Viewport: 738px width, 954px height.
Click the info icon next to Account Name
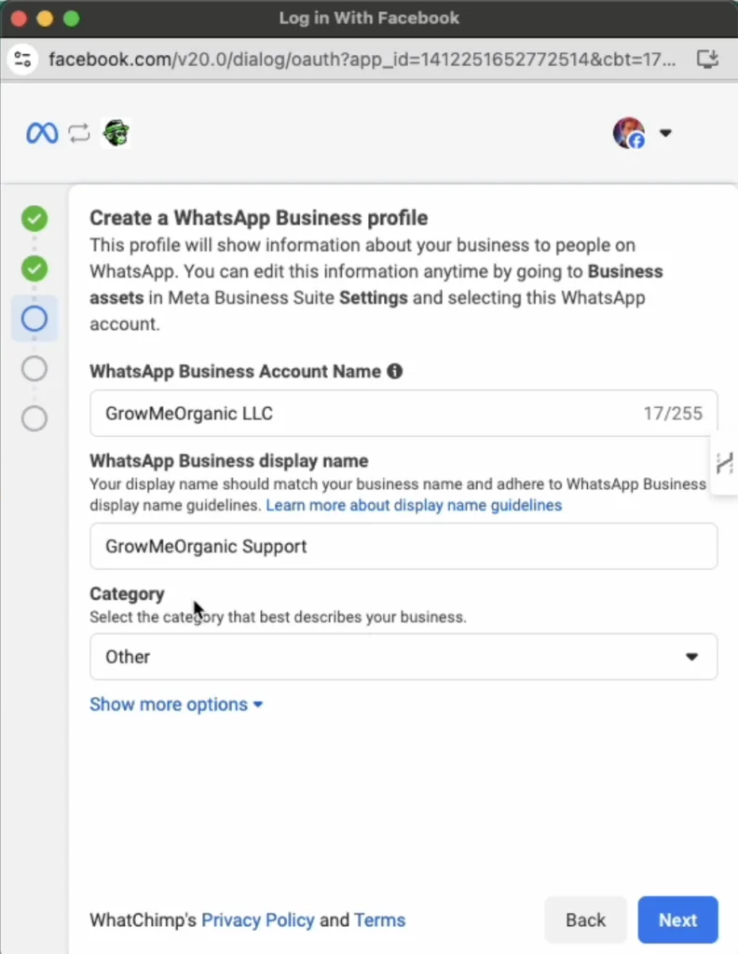(x=395, y=371)
